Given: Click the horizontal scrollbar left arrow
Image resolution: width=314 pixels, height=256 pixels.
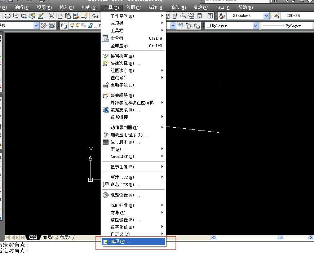Looking at the screenshot, I should [x=214, y=238].
